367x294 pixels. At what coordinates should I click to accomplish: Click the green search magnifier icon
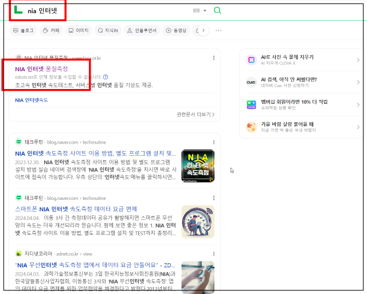click(x=217, y=10)
